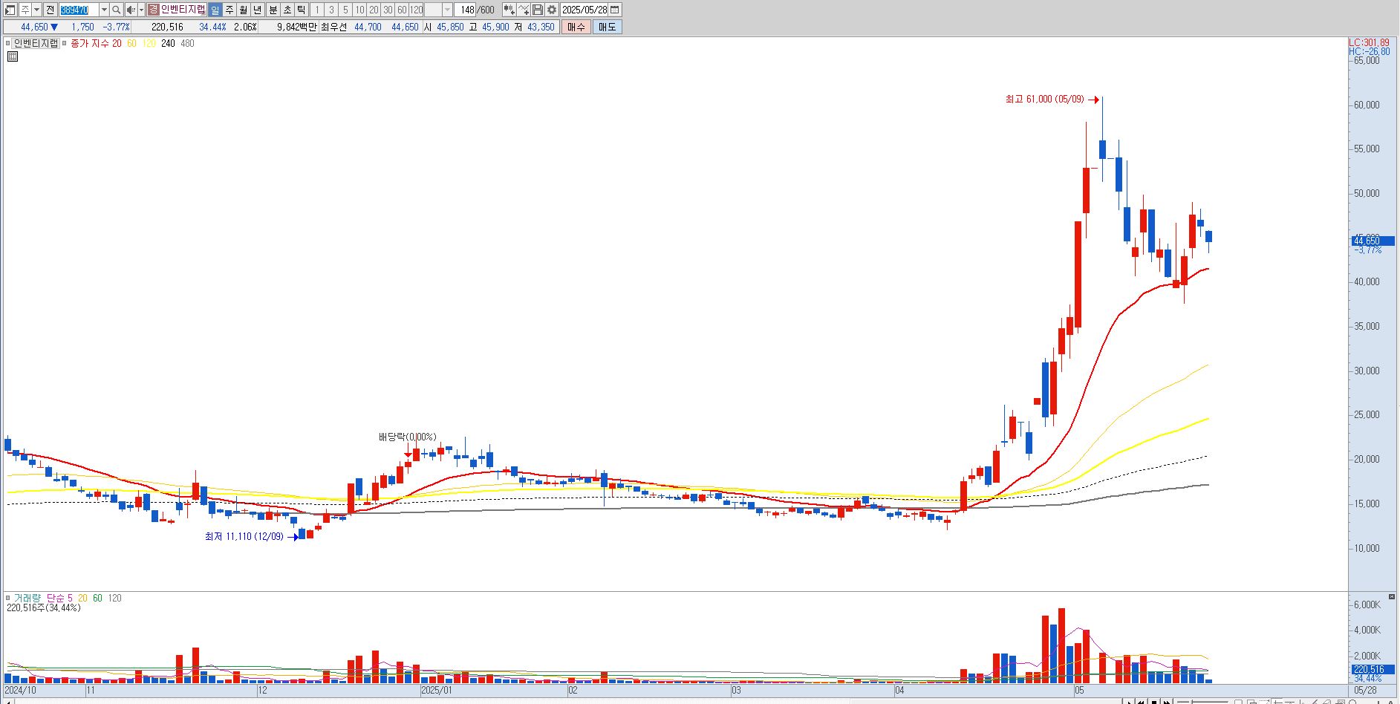This screenshot has width=1400, height=704.
Task: Select the 1 interval preset button
Action: pyautogui.click(x=316, y=10)
